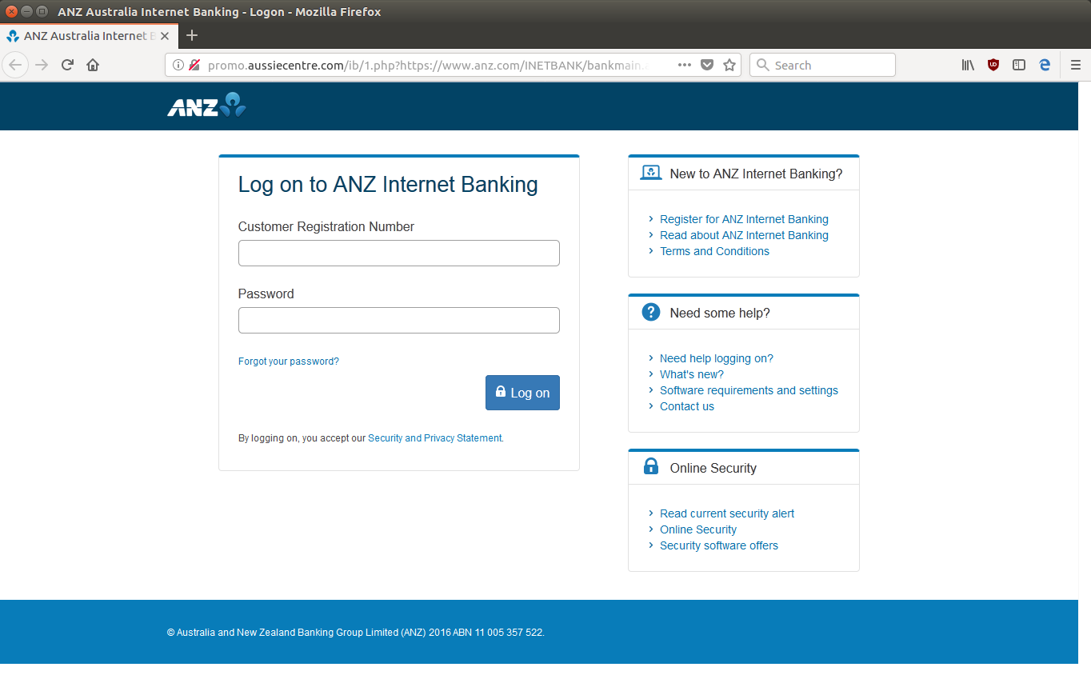Click the monitor icon beside New to ANZ heading
Image resolution: width=1091 pixels, height=679 pixels.
click(650, 172)
